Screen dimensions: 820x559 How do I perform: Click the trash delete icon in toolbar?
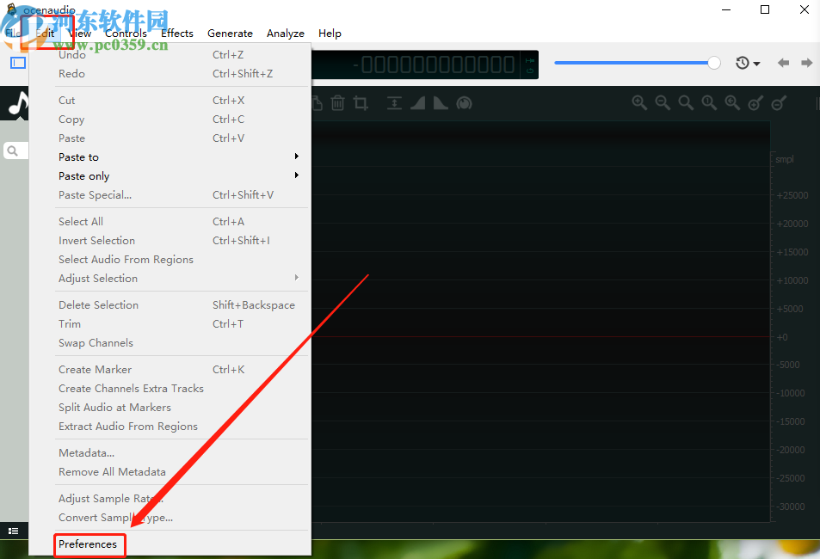pos(338,103)
